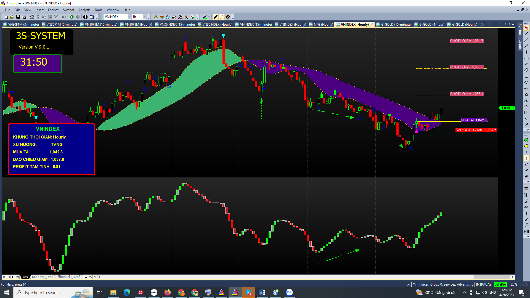Toggle the solid line style button

(216, 17)
